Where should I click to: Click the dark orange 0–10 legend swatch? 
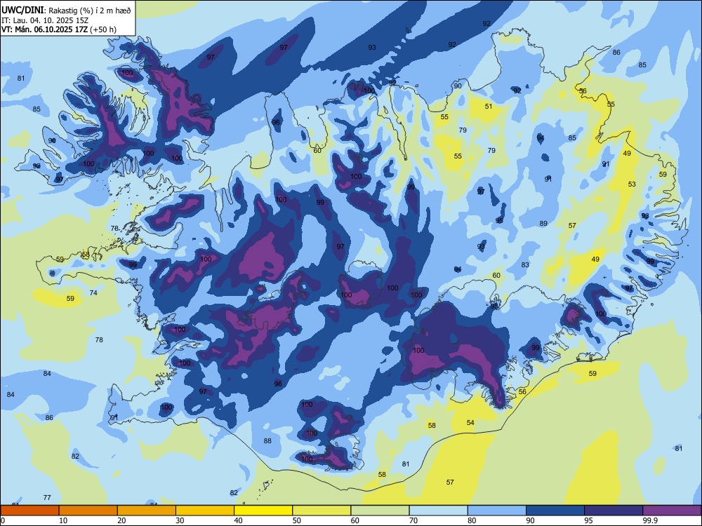pos(29,511)
